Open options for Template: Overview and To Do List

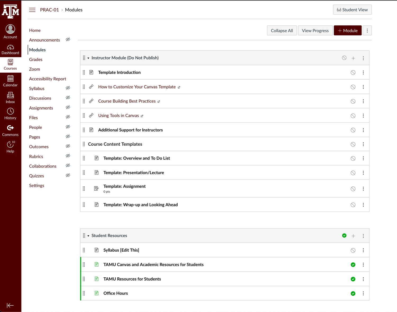(363, 158)
